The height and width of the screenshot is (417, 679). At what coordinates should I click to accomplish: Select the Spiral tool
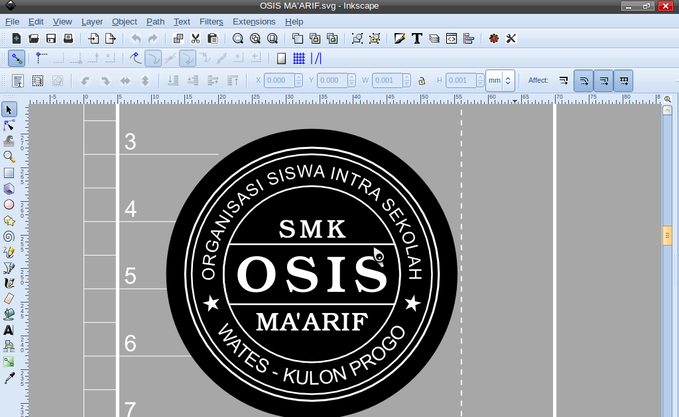point(9,236)
